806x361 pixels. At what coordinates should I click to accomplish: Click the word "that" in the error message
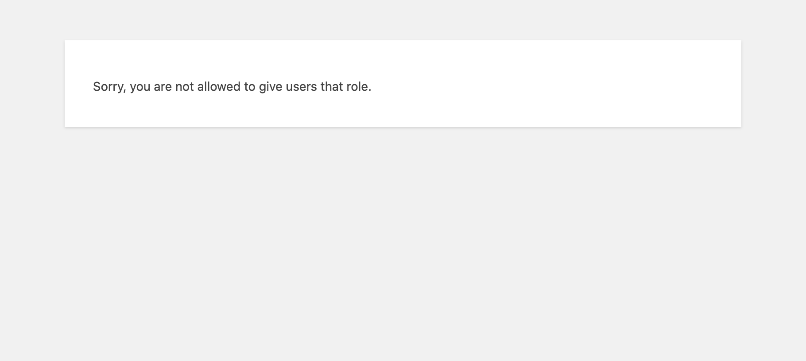[332, 87]
